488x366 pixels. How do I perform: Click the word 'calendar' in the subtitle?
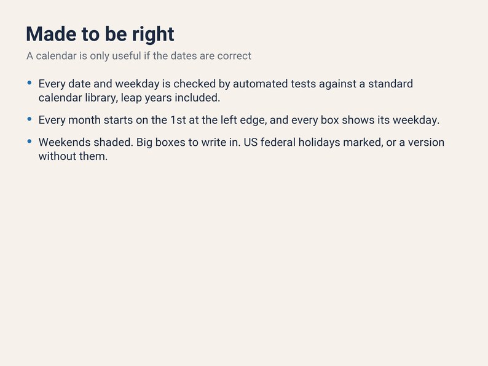click(x=56, y=56)
